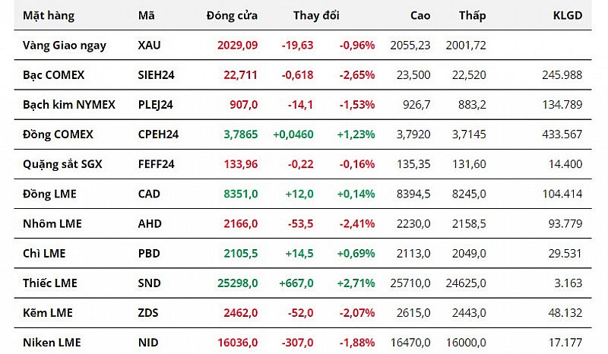Click the CAD symbol code
Screen dimensions: 608x354
150,194
